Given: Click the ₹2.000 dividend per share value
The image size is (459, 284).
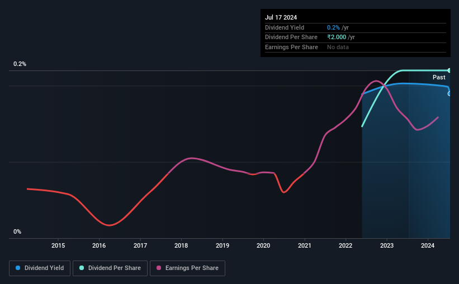Looking at the screenshot, I should [x=337, y=37].
